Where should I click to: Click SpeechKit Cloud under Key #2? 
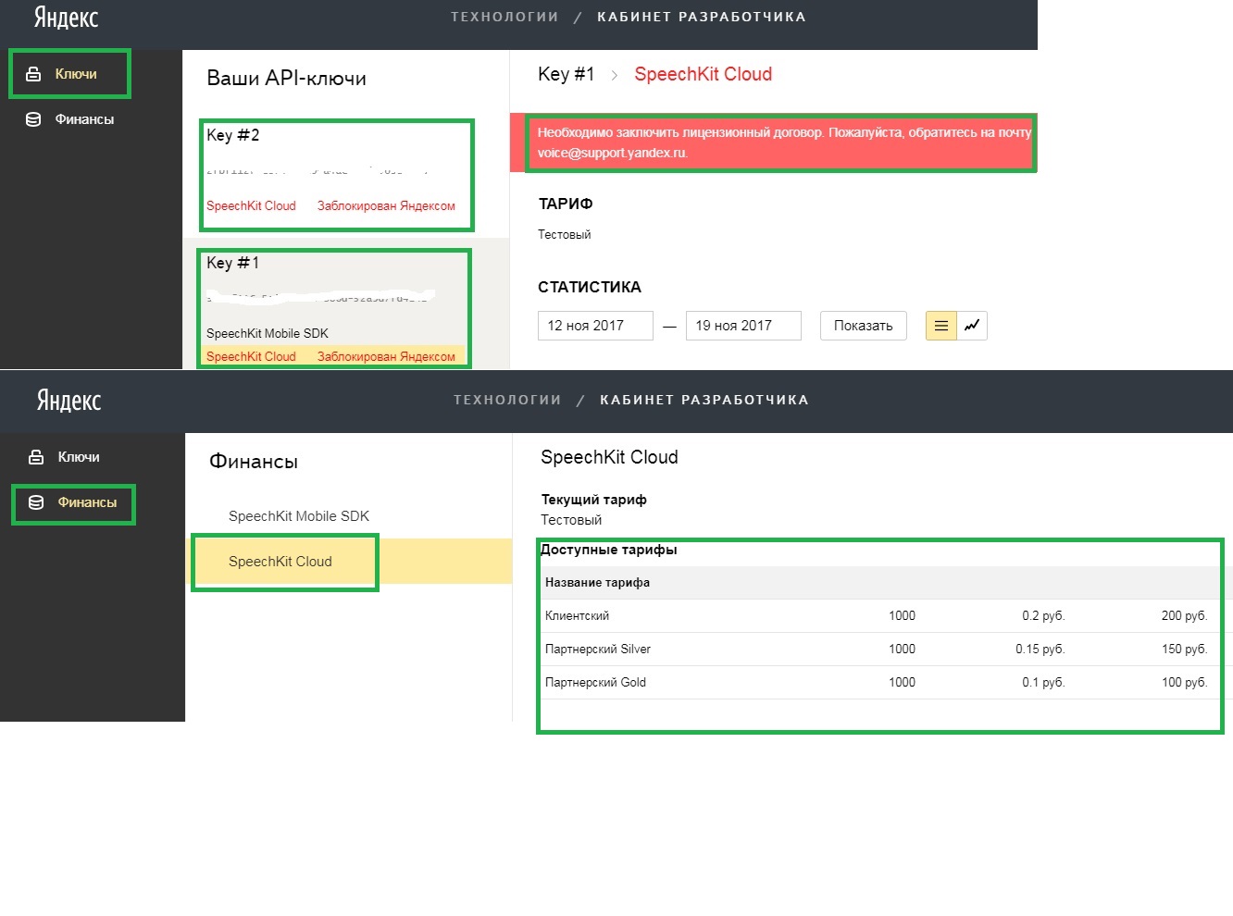251,206
